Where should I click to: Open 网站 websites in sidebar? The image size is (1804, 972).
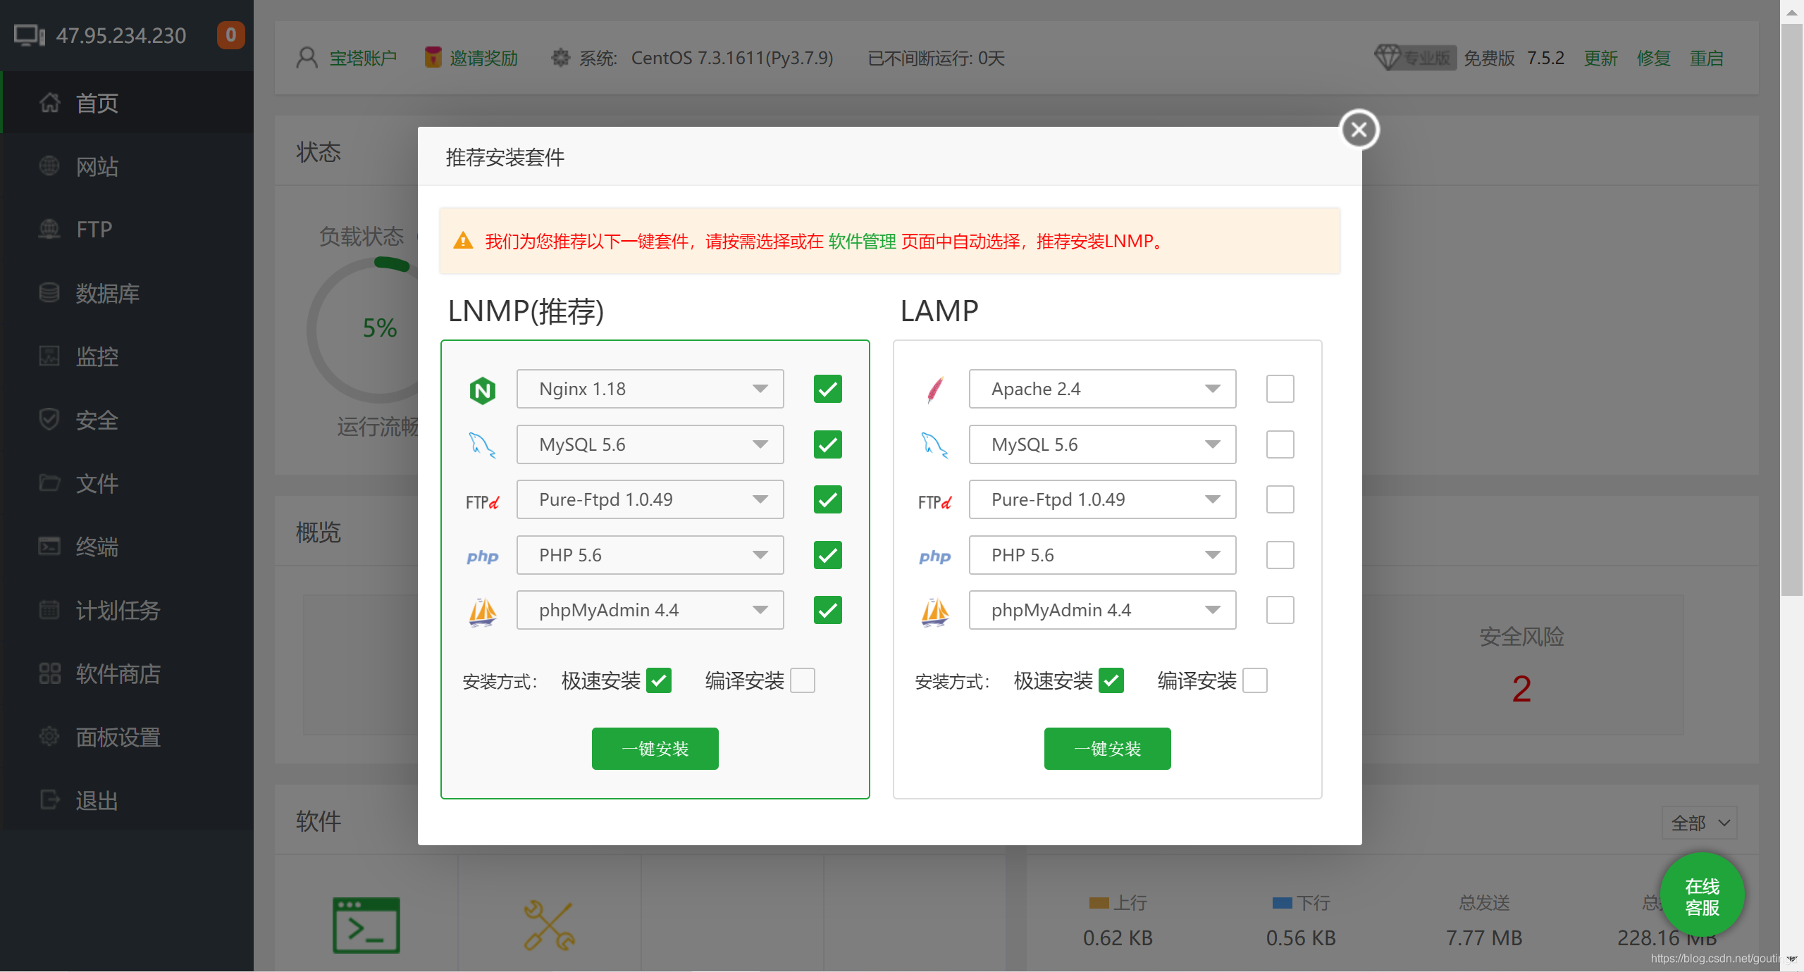tap(127, 166)
